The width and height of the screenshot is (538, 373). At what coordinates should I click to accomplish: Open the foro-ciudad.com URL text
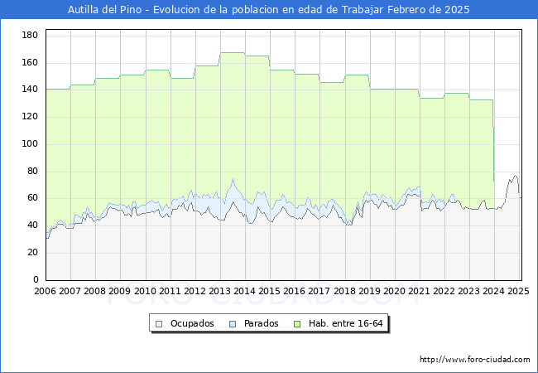tap(475, 359)
